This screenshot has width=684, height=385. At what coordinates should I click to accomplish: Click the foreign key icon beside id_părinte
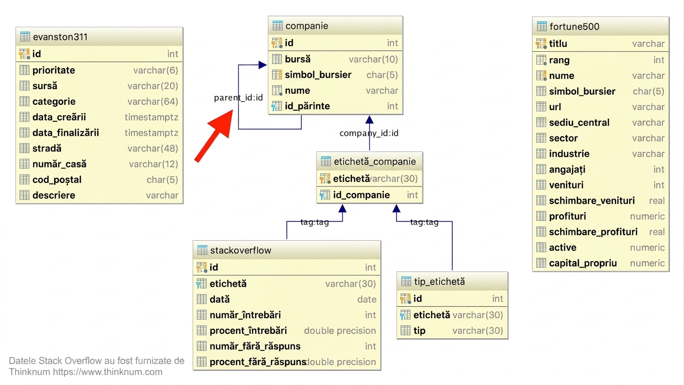pyautogui.click(x=277, y=106)
